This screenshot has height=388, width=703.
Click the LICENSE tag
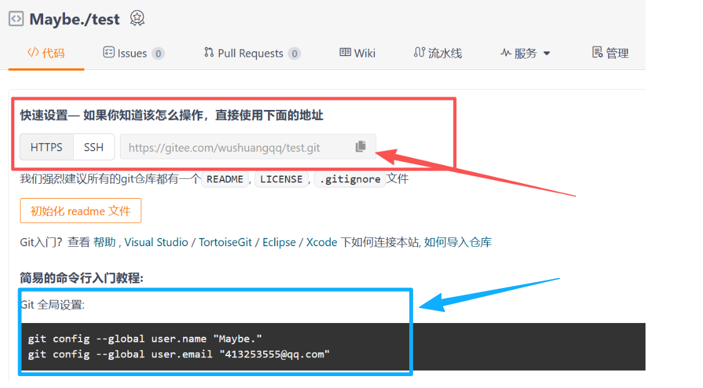click(x=281, y=179)
